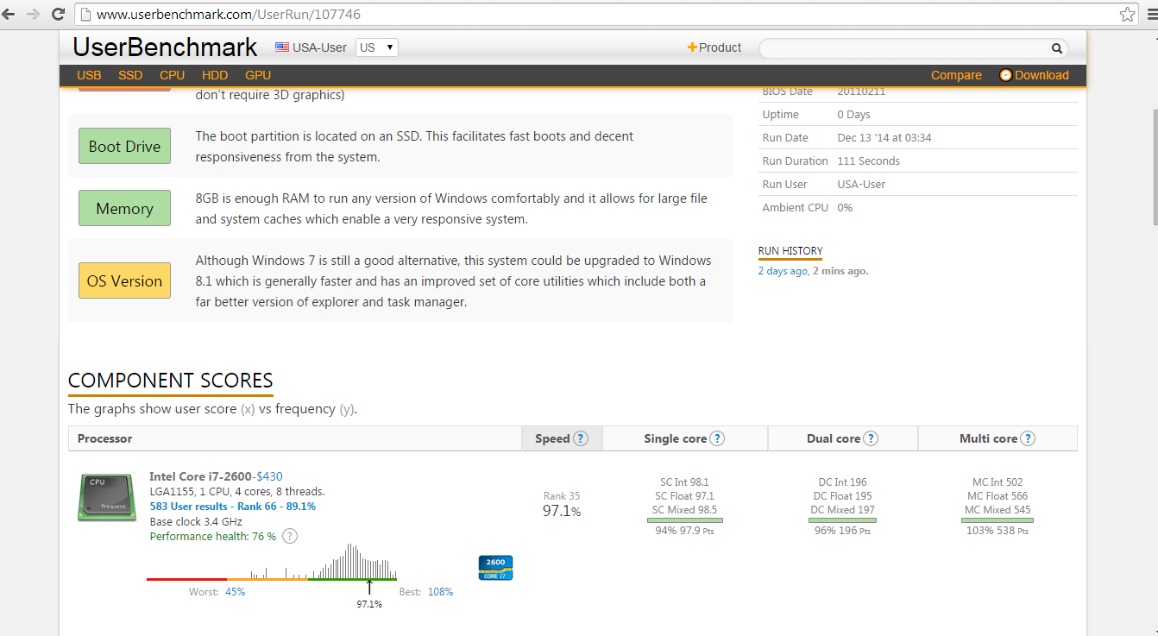This screenshot has width=1158, height=636.
Task: Open the $430 price link
Action: [270, 476]
